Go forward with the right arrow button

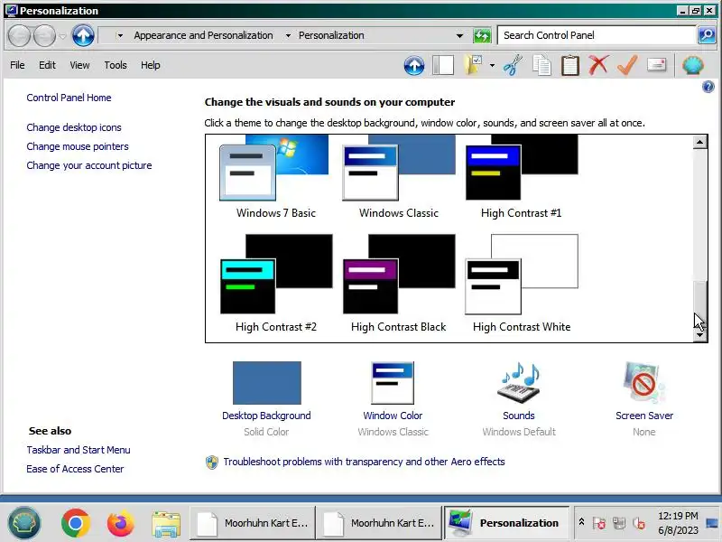click(44, 35)
